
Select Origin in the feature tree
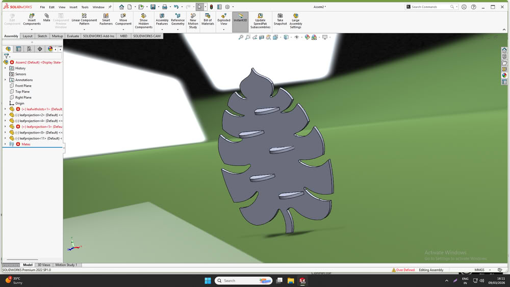[x=19, y=103]
